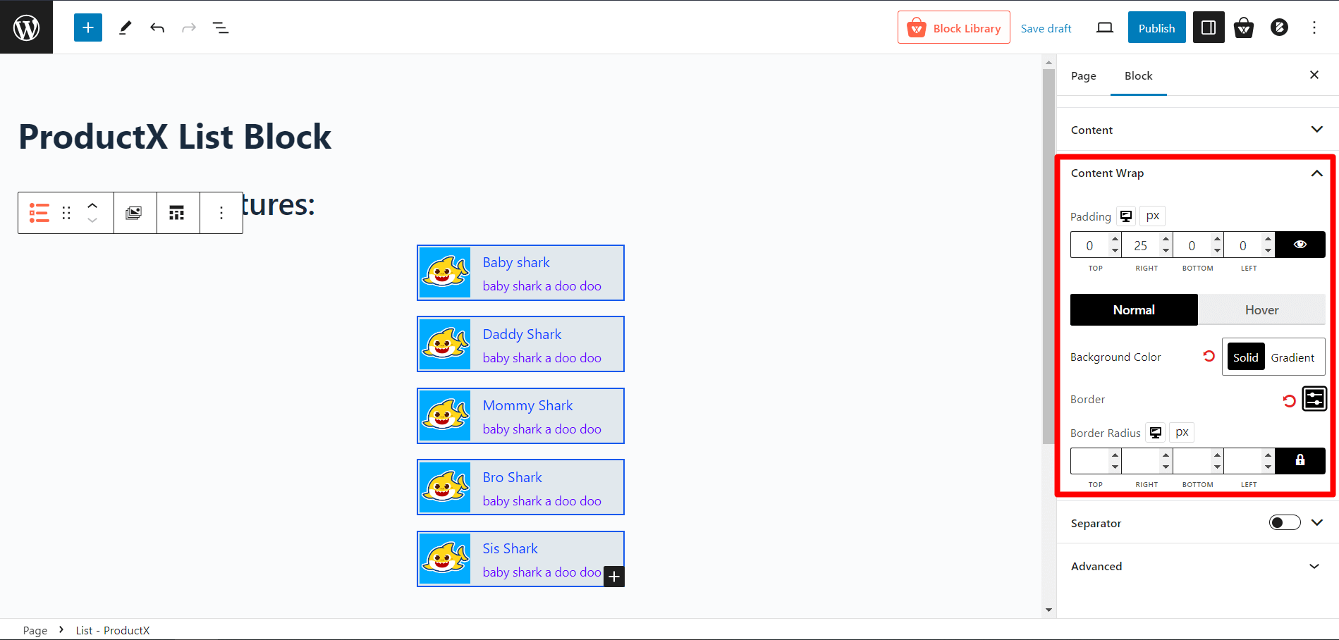Viewport: 1339px width, 640px height.
Task: Click the Baby shark list item title
Action: pyautogui.click(x=516, y=262)
